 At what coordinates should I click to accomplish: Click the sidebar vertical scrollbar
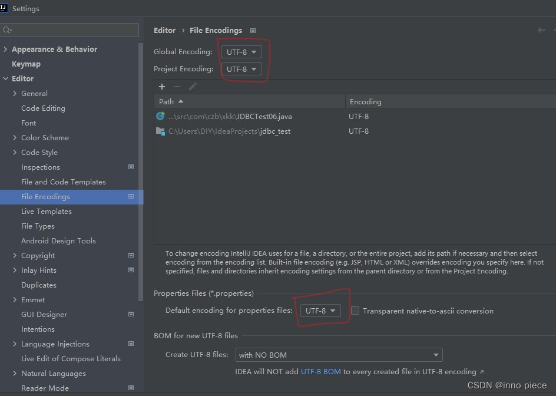tap(141, 172)
